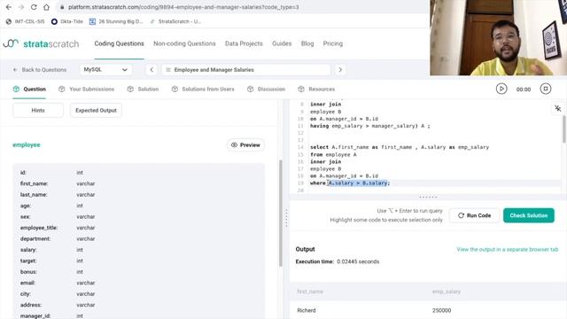Switch to Solutions from Users tab

point(203,89)
